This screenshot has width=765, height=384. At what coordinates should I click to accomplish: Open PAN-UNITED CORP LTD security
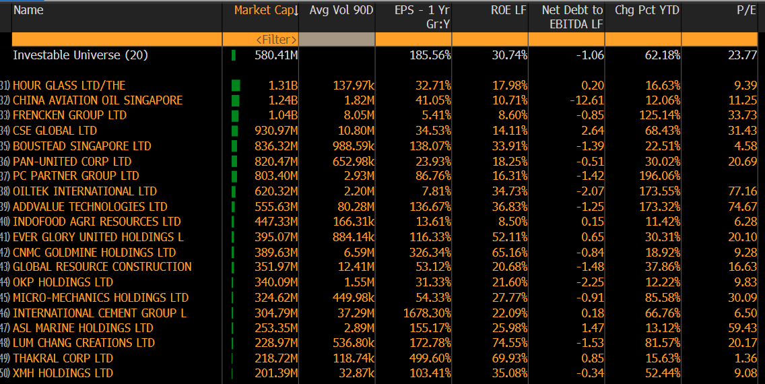pos(72,162)
